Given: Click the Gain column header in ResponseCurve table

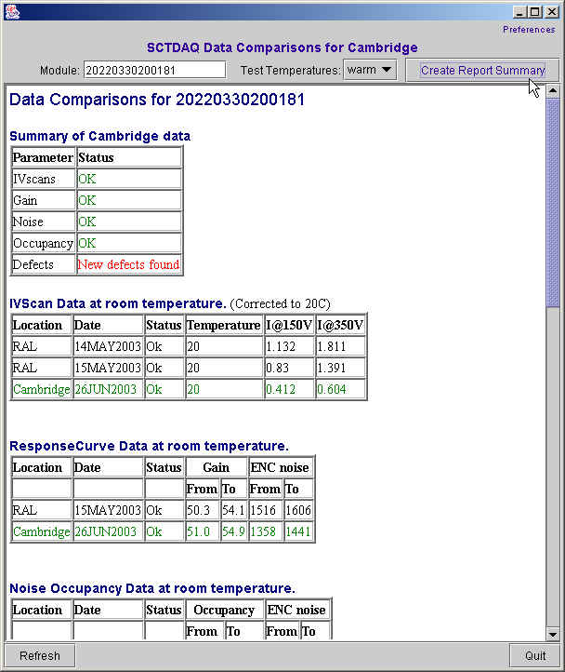Looking at the screenshot, I should [x=217, y=467].
